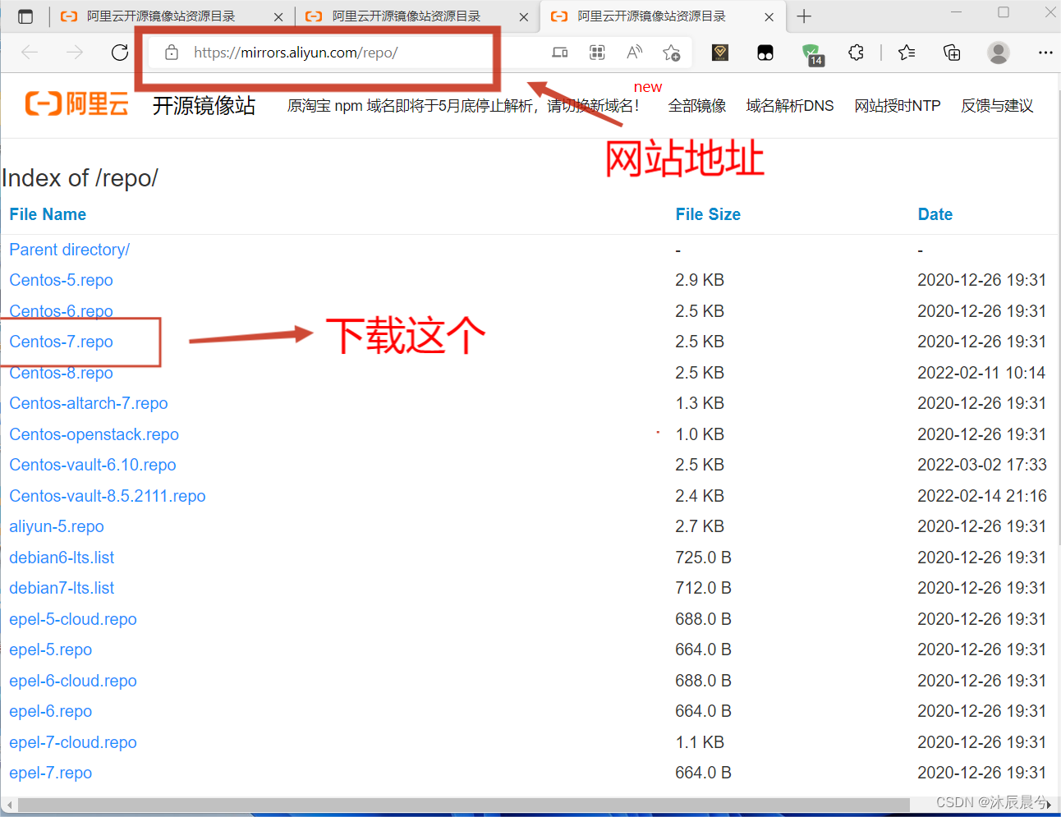This screenshot has width=1061, height=817.
Task: Close the first browser tab
Action: click(278, 16)
